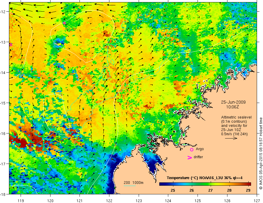This screenshot has height=203, width=263.
Task: Click the 126 longitude axis label
Action: tap(227, 201)
